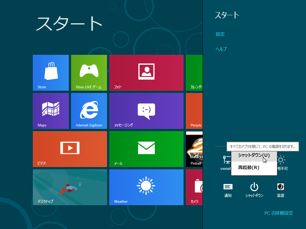This screenshot has height=229, width=306.
Task: Launch the Xbox LIVE ゲーム tile
Action: [x=89, y=73]
